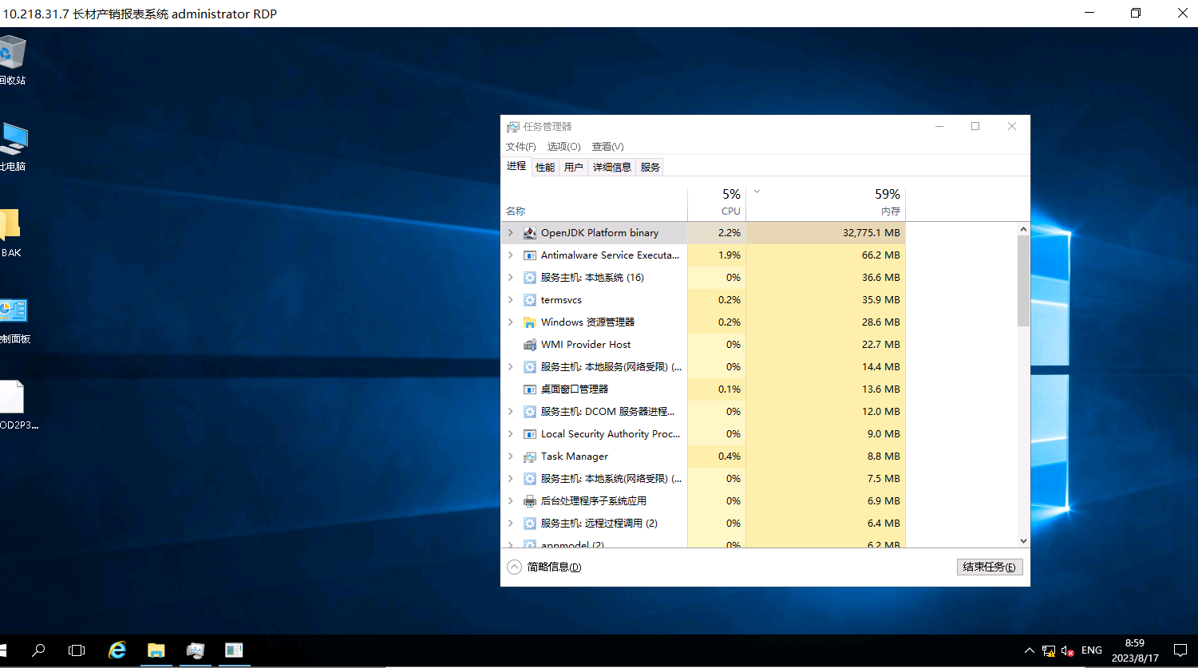Click the 服务主机: 远程过程调用 gear icon
1198x668 pixels.
click(x=530, y=524)
